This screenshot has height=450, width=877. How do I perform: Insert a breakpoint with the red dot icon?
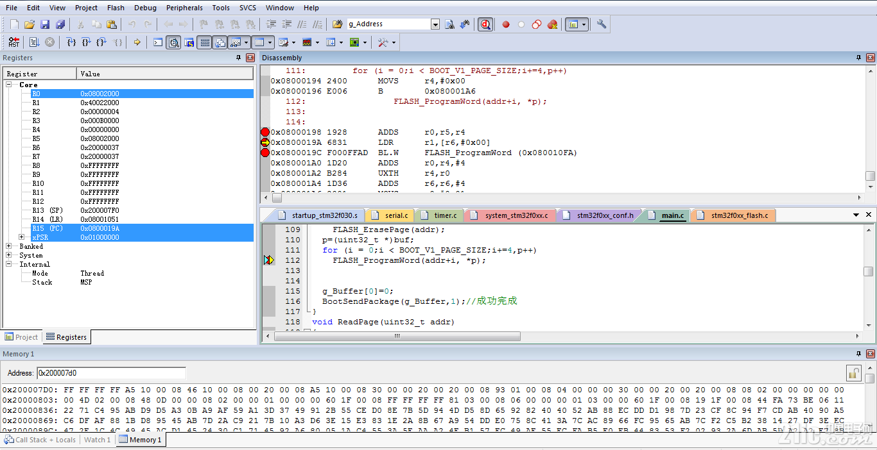coord(506,24)
